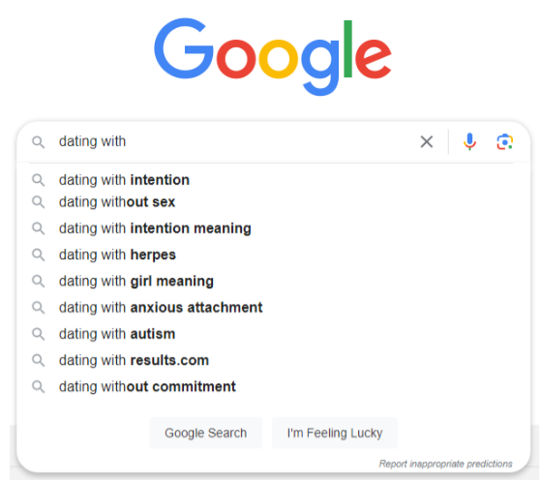Click magnifier icon beside 'dating with intention'

pyautogui.click(x=39, y=180)
